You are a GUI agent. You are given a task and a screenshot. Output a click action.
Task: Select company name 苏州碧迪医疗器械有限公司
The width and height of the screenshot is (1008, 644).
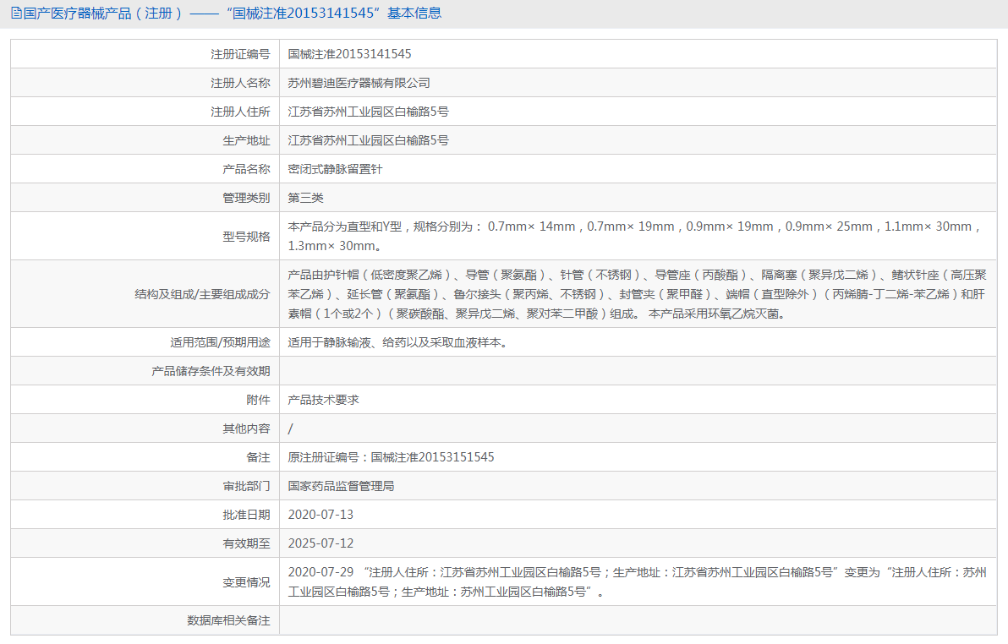(x=359, y=83)
